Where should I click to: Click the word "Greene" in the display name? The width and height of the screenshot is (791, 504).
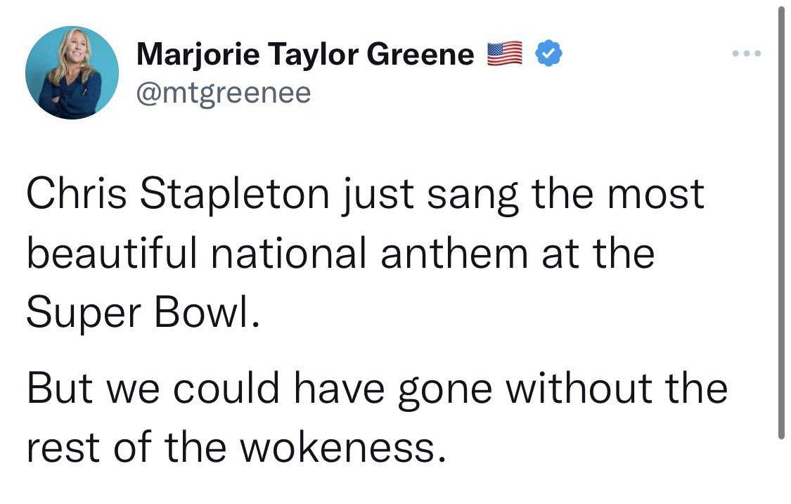click(420, 54)
